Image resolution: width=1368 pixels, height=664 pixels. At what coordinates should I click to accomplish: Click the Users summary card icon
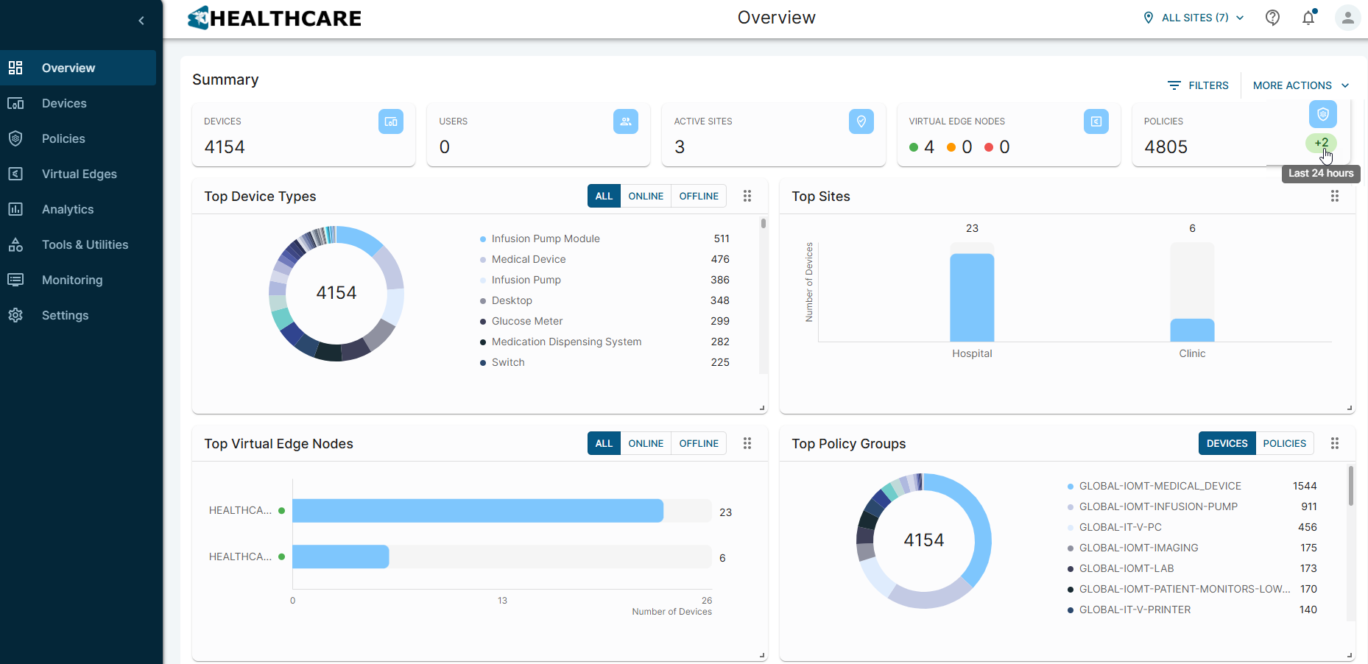[x=626, y=121]
